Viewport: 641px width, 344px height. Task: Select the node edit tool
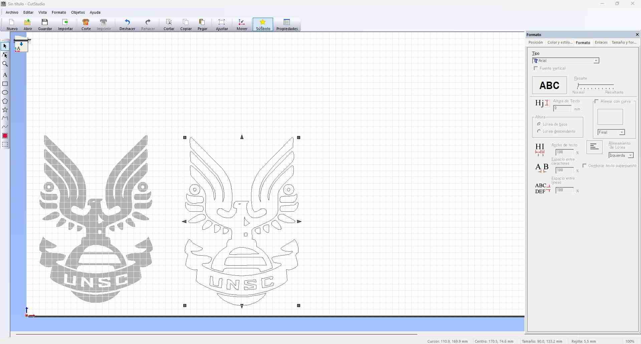click(x=5, y=55)
